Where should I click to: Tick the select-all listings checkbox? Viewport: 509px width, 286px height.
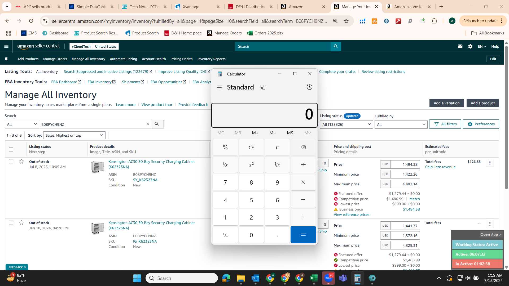pos(11,149)
